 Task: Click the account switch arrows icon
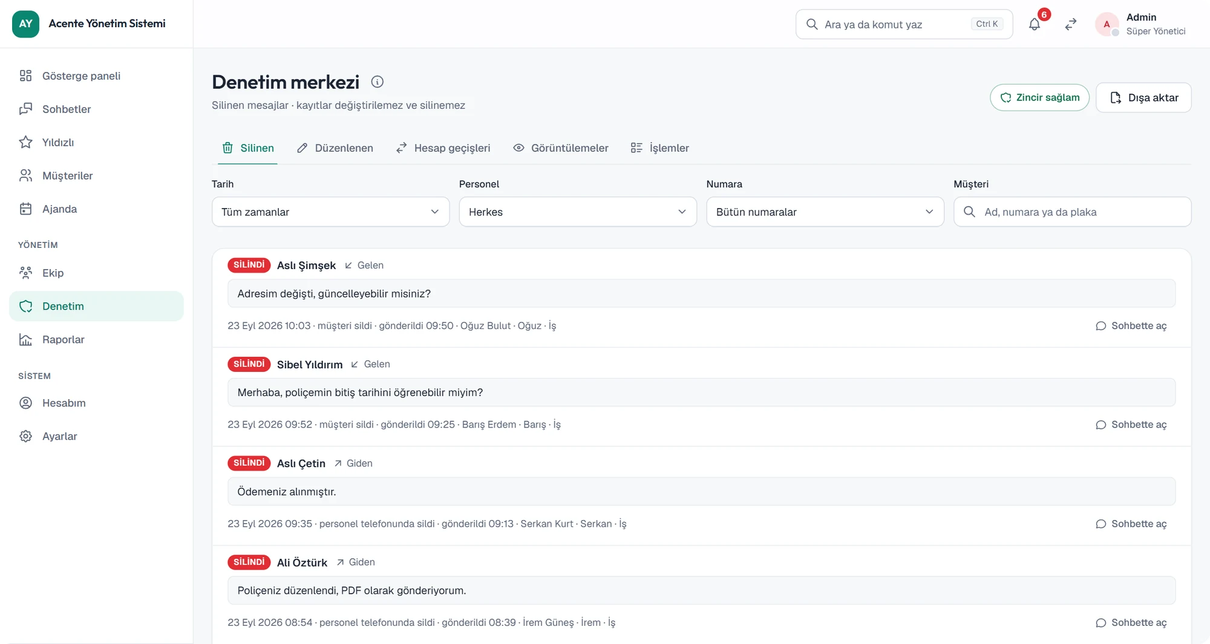(x=1071, y=24)
